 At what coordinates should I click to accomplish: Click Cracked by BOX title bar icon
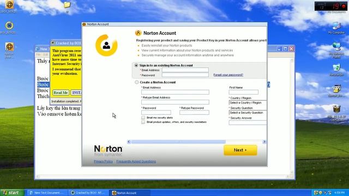click(x=53, y=43)
